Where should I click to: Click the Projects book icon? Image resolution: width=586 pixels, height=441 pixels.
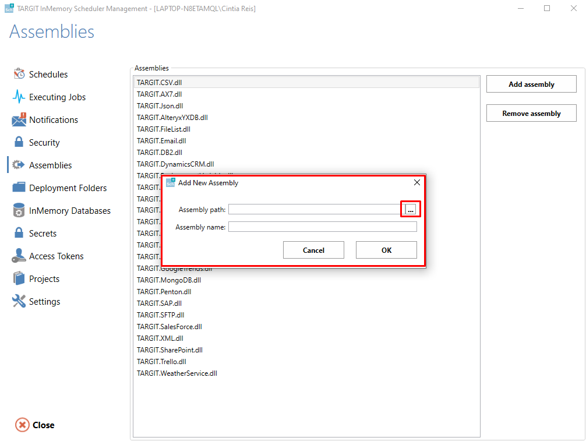click(19, 278)
